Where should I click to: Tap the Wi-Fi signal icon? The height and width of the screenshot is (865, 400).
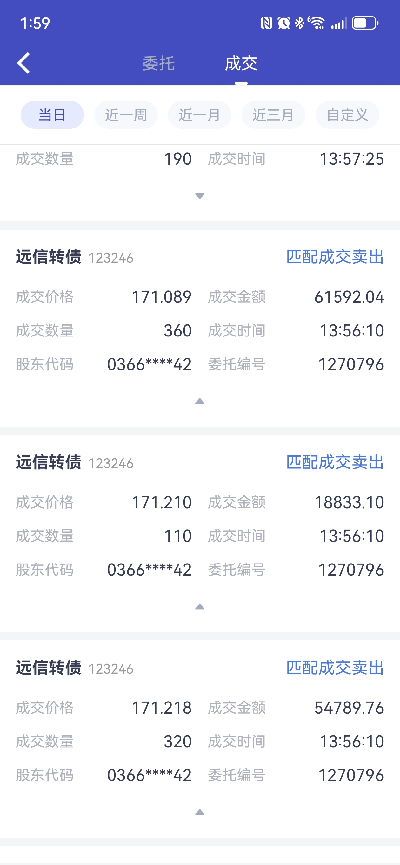(x=316, y=23)
